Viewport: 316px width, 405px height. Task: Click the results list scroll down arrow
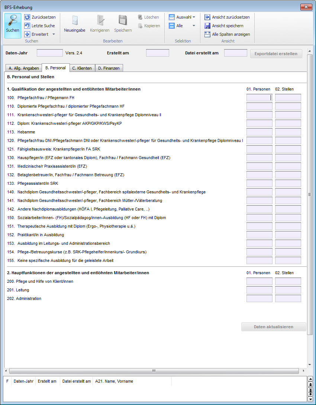coord(310,399)
